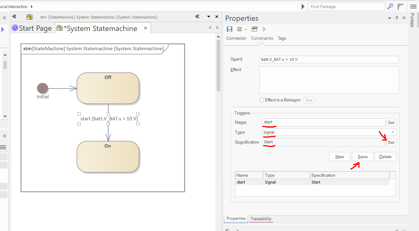Open the hamburger options menu in Properties toolbar
Screen dimensions: 419x231
pyautogui.click(x=239, y=29)
